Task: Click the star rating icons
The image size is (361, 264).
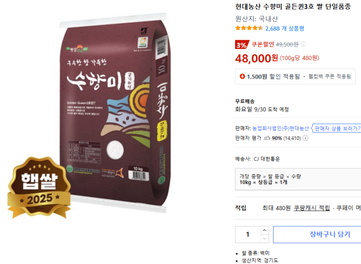Action: point(249,28)
